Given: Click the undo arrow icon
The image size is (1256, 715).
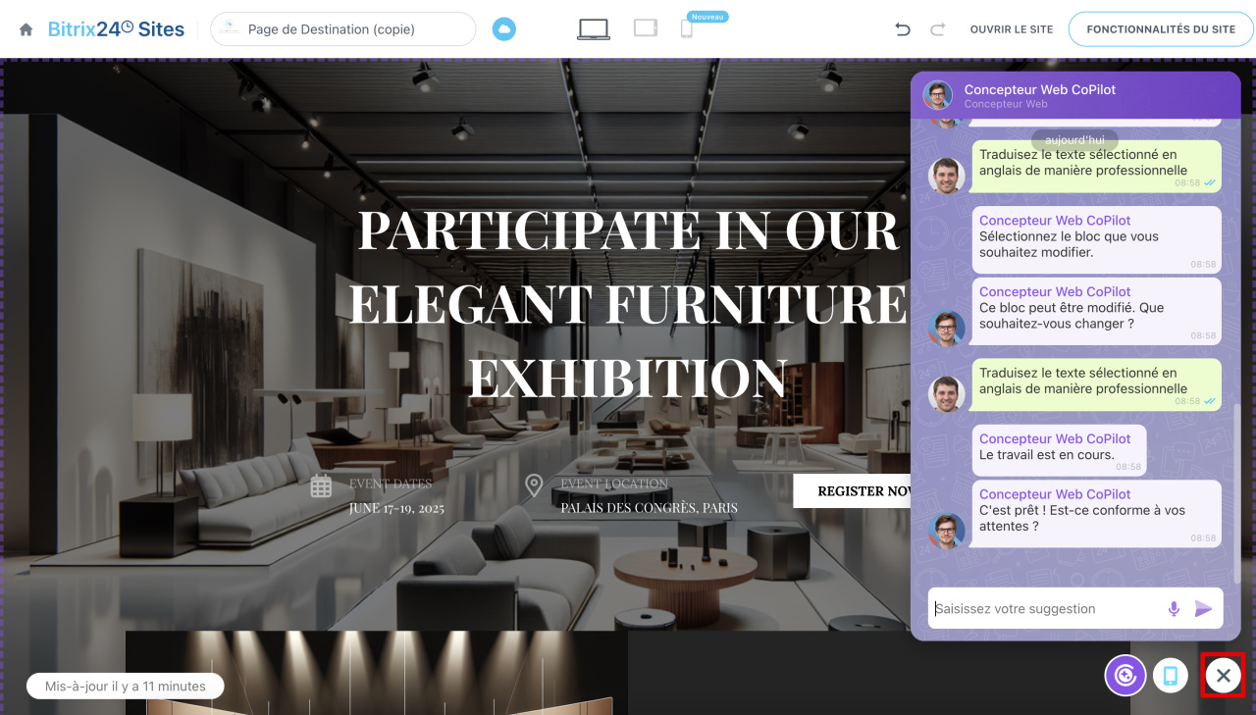Looking at the screenshot, I should (903, 29).
